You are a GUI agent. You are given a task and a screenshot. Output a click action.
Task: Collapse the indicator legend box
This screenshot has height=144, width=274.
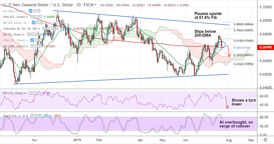(5, 5)
